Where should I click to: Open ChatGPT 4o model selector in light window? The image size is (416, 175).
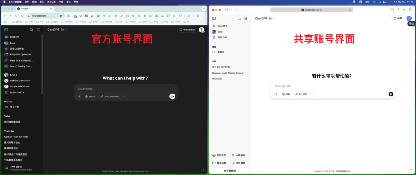tap(264, 19)
